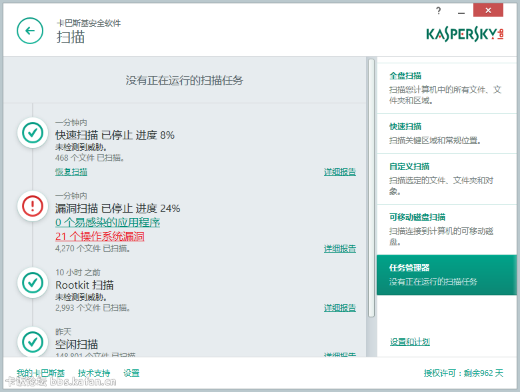Open 详细报告 for 快速扫描
The height and width of the screenshot is (392, 520).
(340, 172)
